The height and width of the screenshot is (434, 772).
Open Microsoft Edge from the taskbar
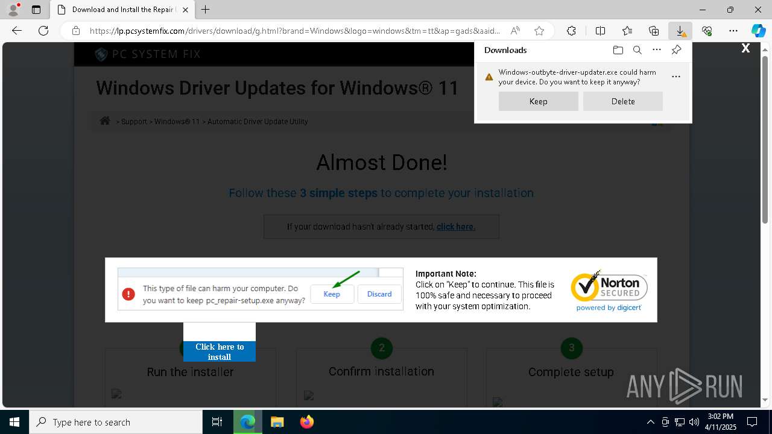[248, 422]
